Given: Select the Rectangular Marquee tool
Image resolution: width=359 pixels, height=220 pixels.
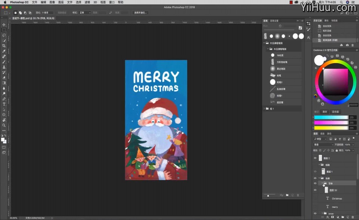Looking at the screenshot, I should 4,30.
